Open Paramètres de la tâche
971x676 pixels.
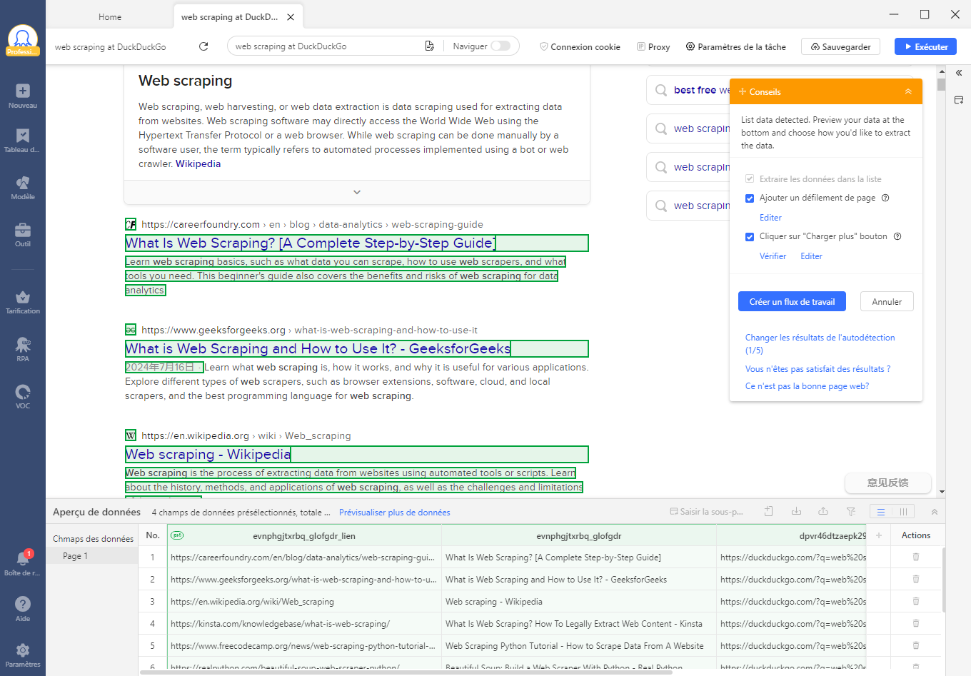[x=735, y=46]
